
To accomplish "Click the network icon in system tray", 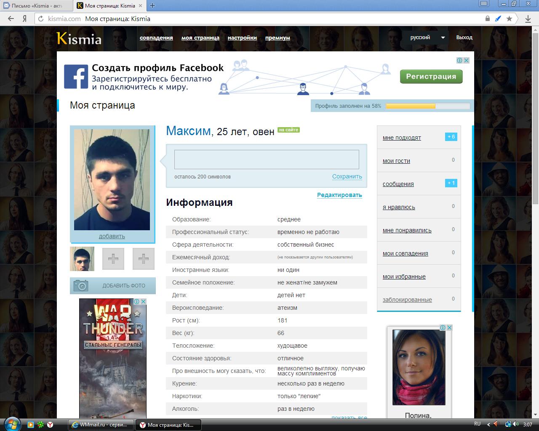I will click(x=508, y=424).
